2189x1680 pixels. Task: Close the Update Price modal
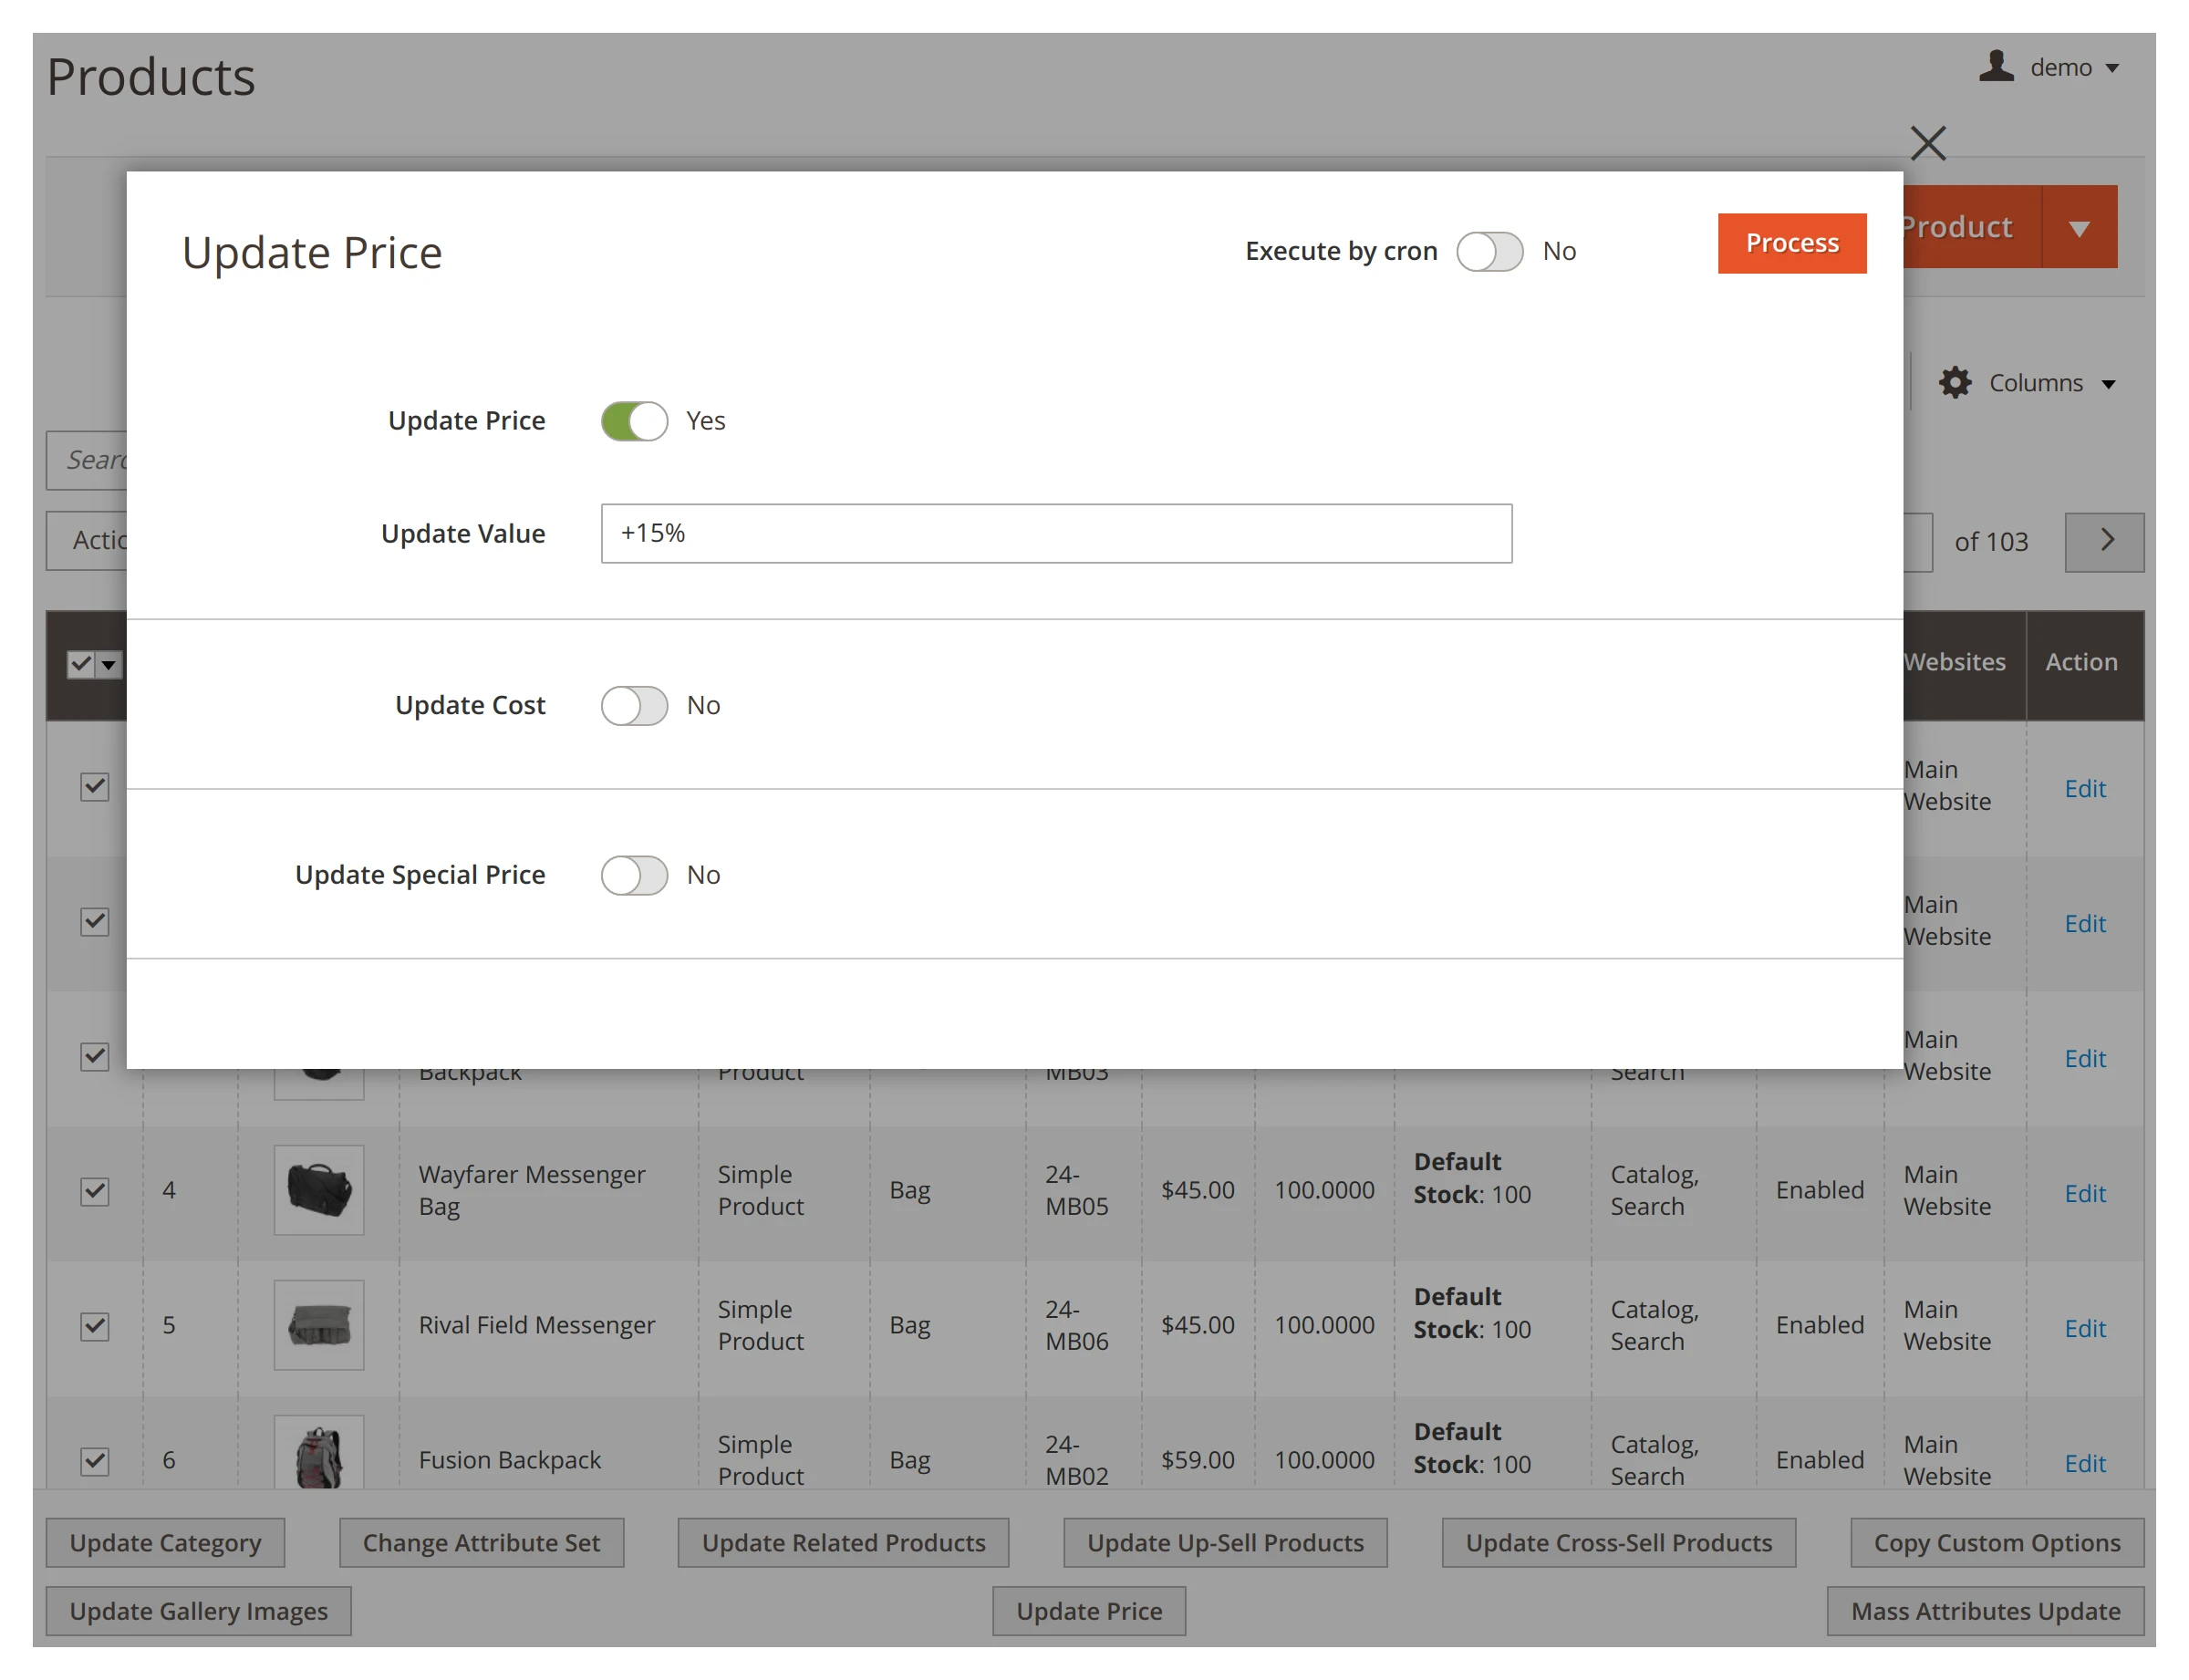coord(1928,143)
